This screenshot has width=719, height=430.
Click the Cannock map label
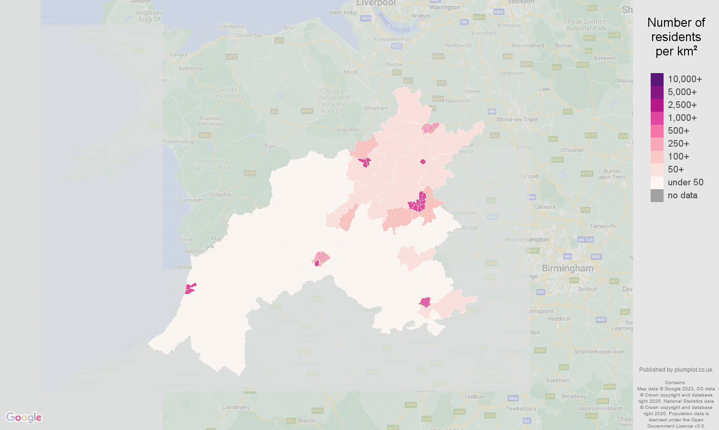[x=545, y=207]
